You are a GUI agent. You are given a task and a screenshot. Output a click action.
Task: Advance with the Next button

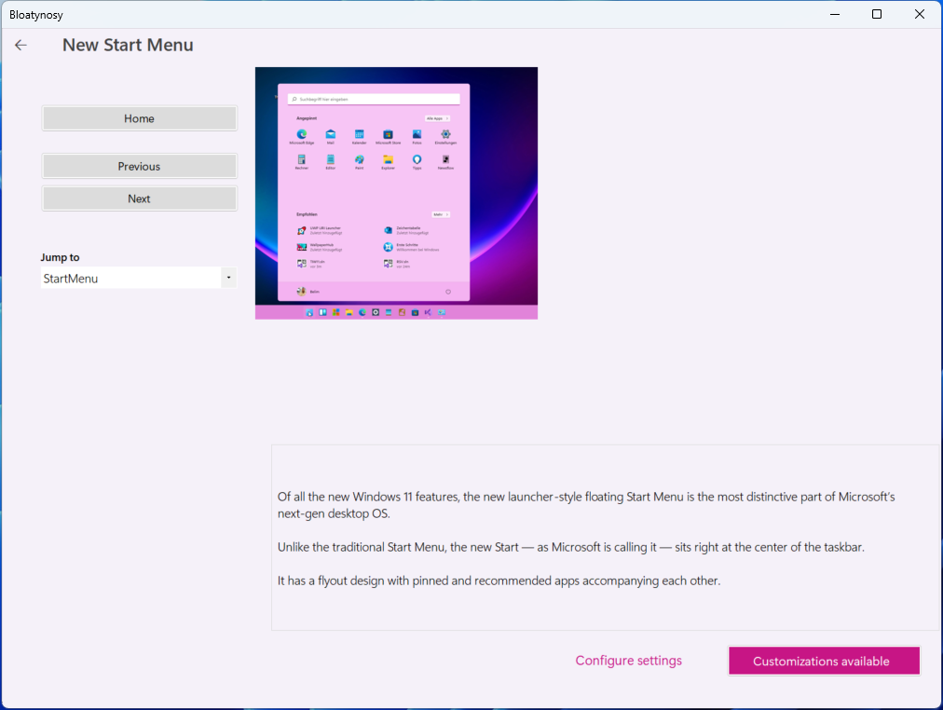(140, 198)
